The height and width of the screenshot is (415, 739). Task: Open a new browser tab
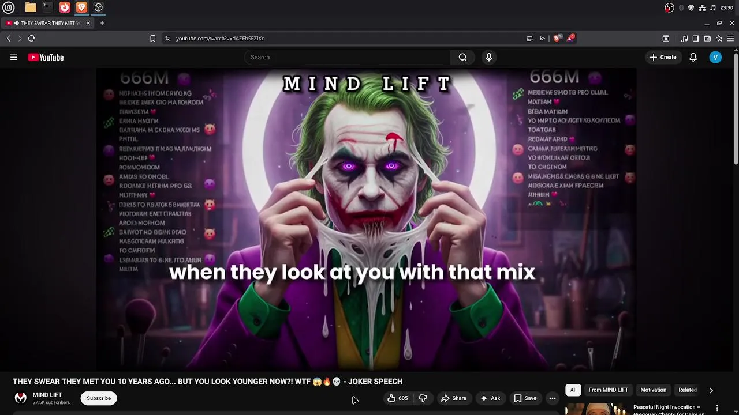tap(102, 23)
